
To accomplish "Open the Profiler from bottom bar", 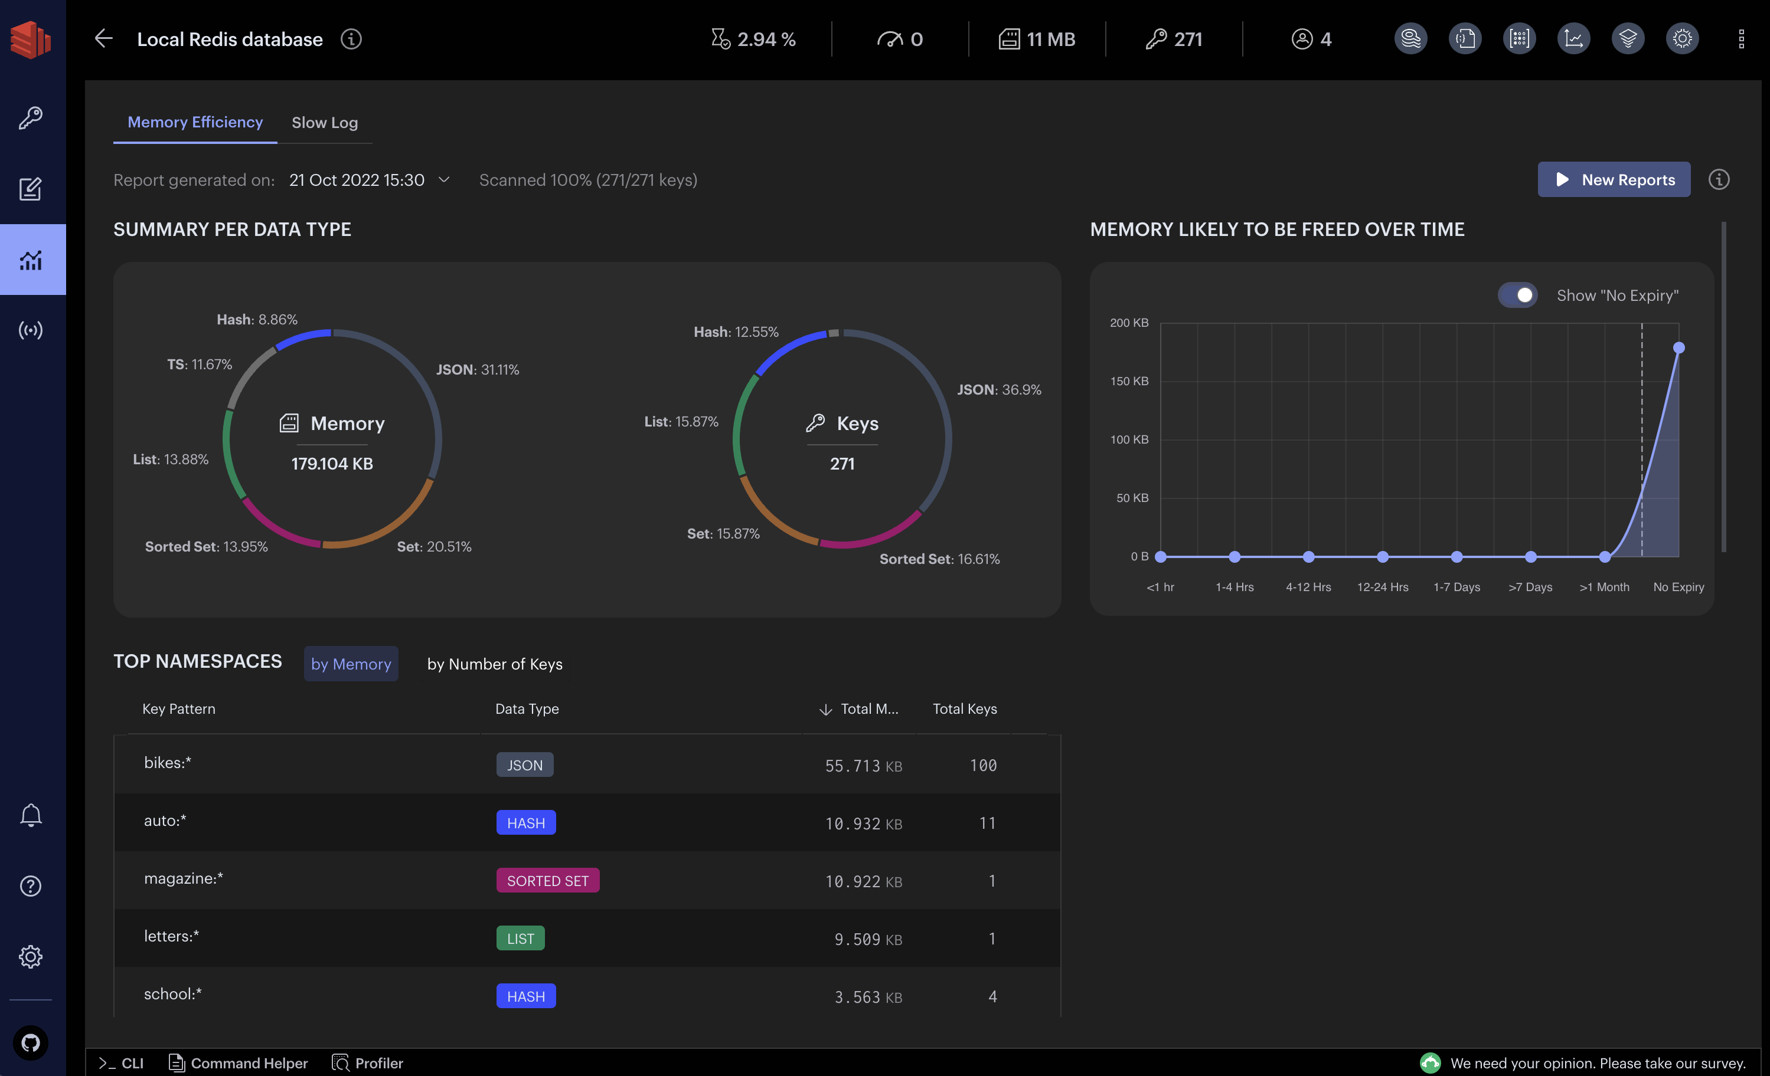I will click(x=368, y=1063).
